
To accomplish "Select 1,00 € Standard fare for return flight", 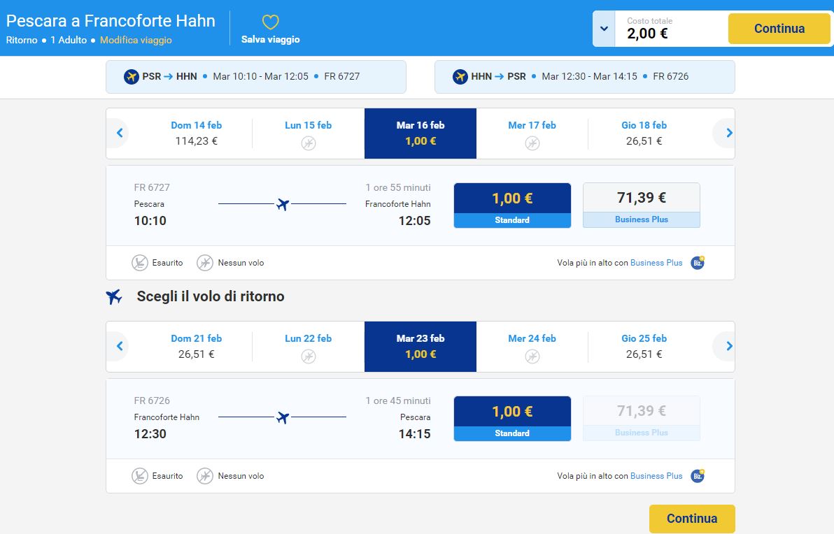I will point(512,418).
